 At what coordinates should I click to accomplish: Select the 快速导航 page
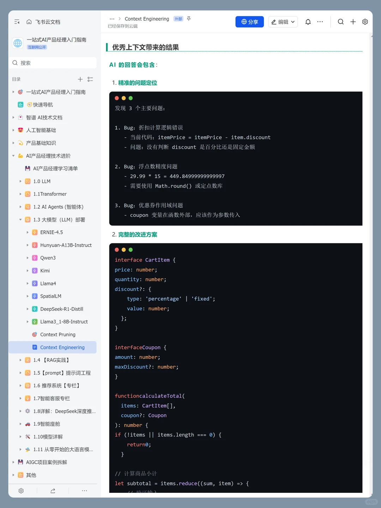pos(43,105)
